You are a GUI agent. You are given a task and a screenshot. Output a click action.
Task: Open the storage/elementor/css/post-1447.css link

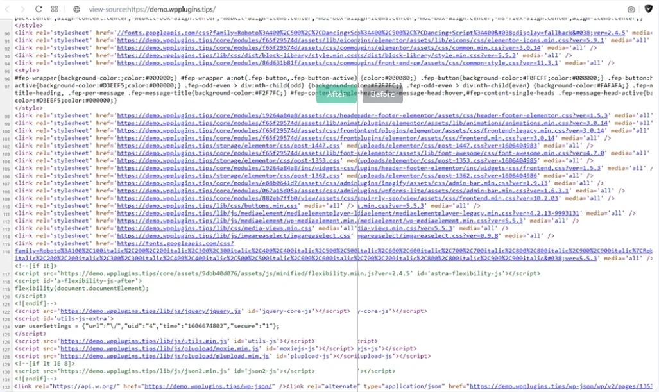point(228,146)
